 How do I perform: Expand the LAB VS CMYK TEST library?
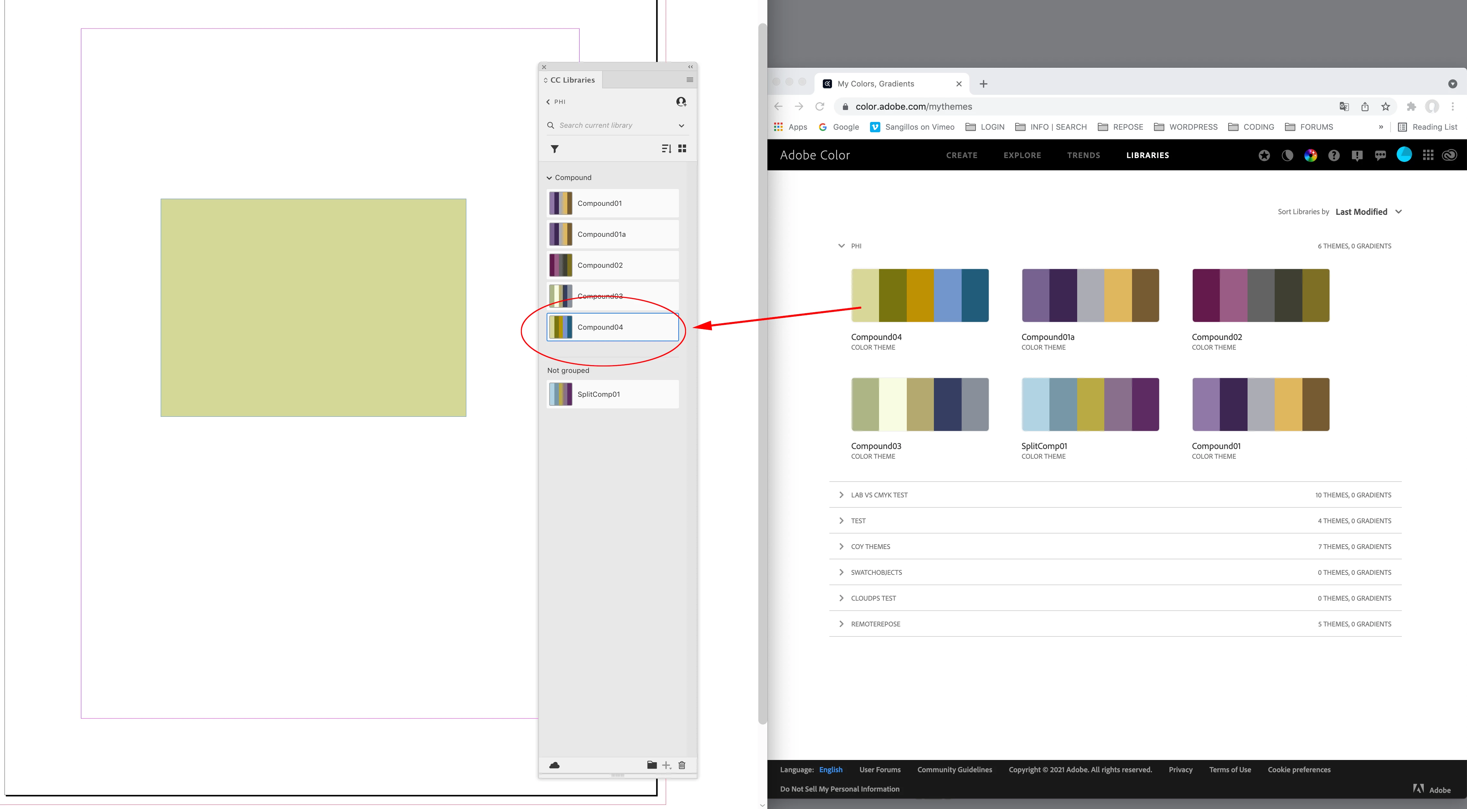click(841, 495)
